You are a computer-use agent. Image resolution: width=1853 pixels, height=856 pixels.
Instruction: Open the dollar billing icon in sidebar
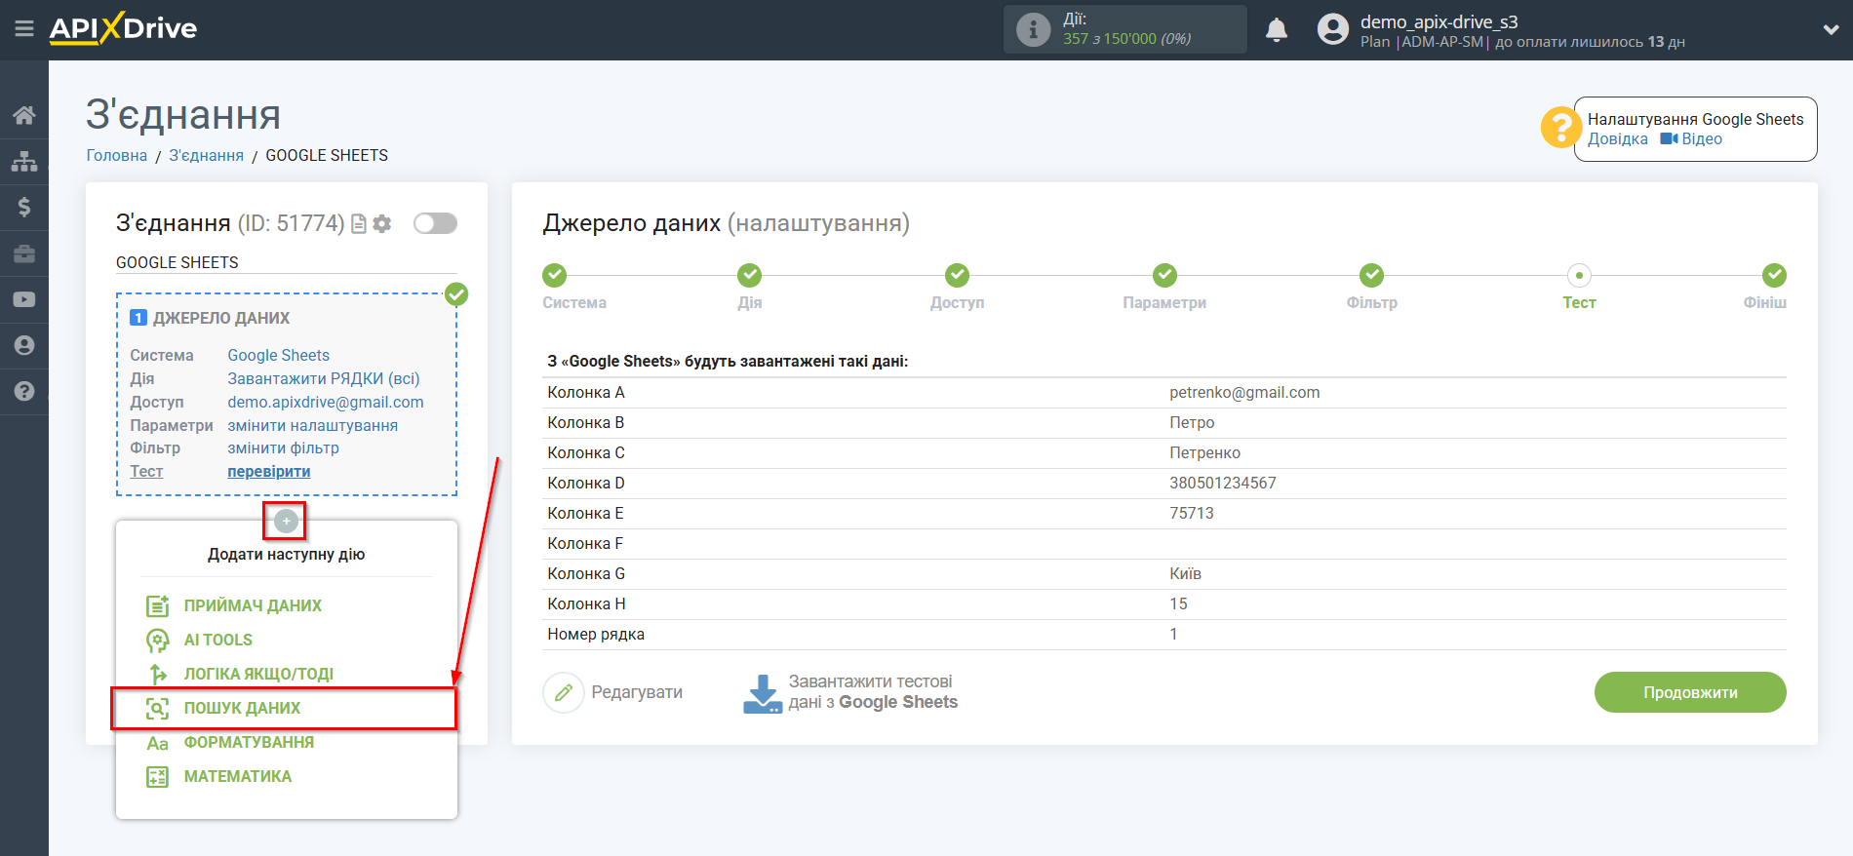pos(24,207)
